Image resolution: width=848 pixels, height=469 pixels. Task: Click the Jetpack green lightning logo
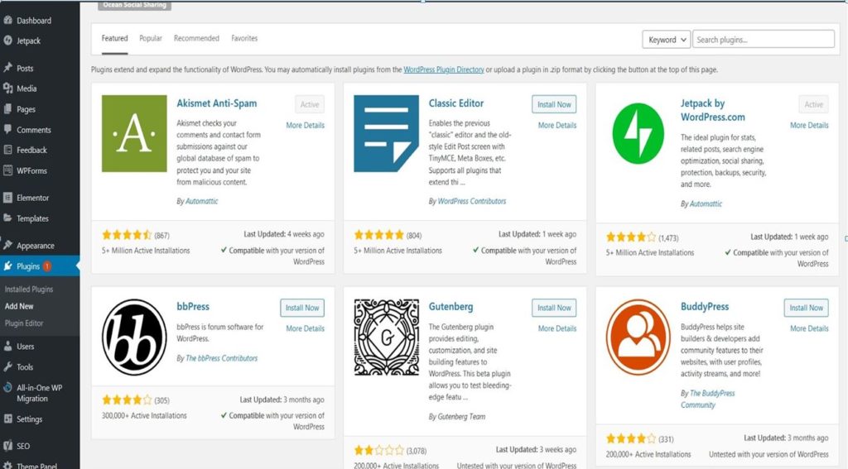(638, 133)
